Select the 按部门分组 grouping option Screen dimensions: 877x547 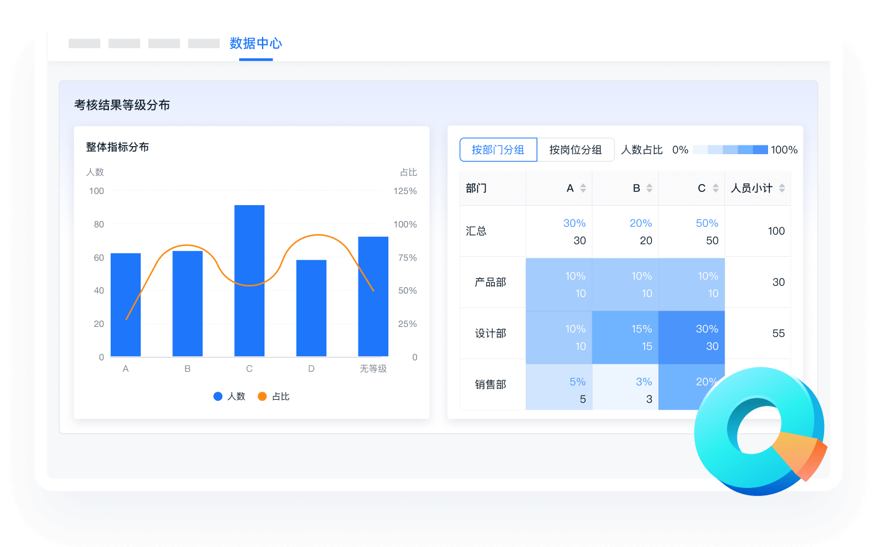498,149
